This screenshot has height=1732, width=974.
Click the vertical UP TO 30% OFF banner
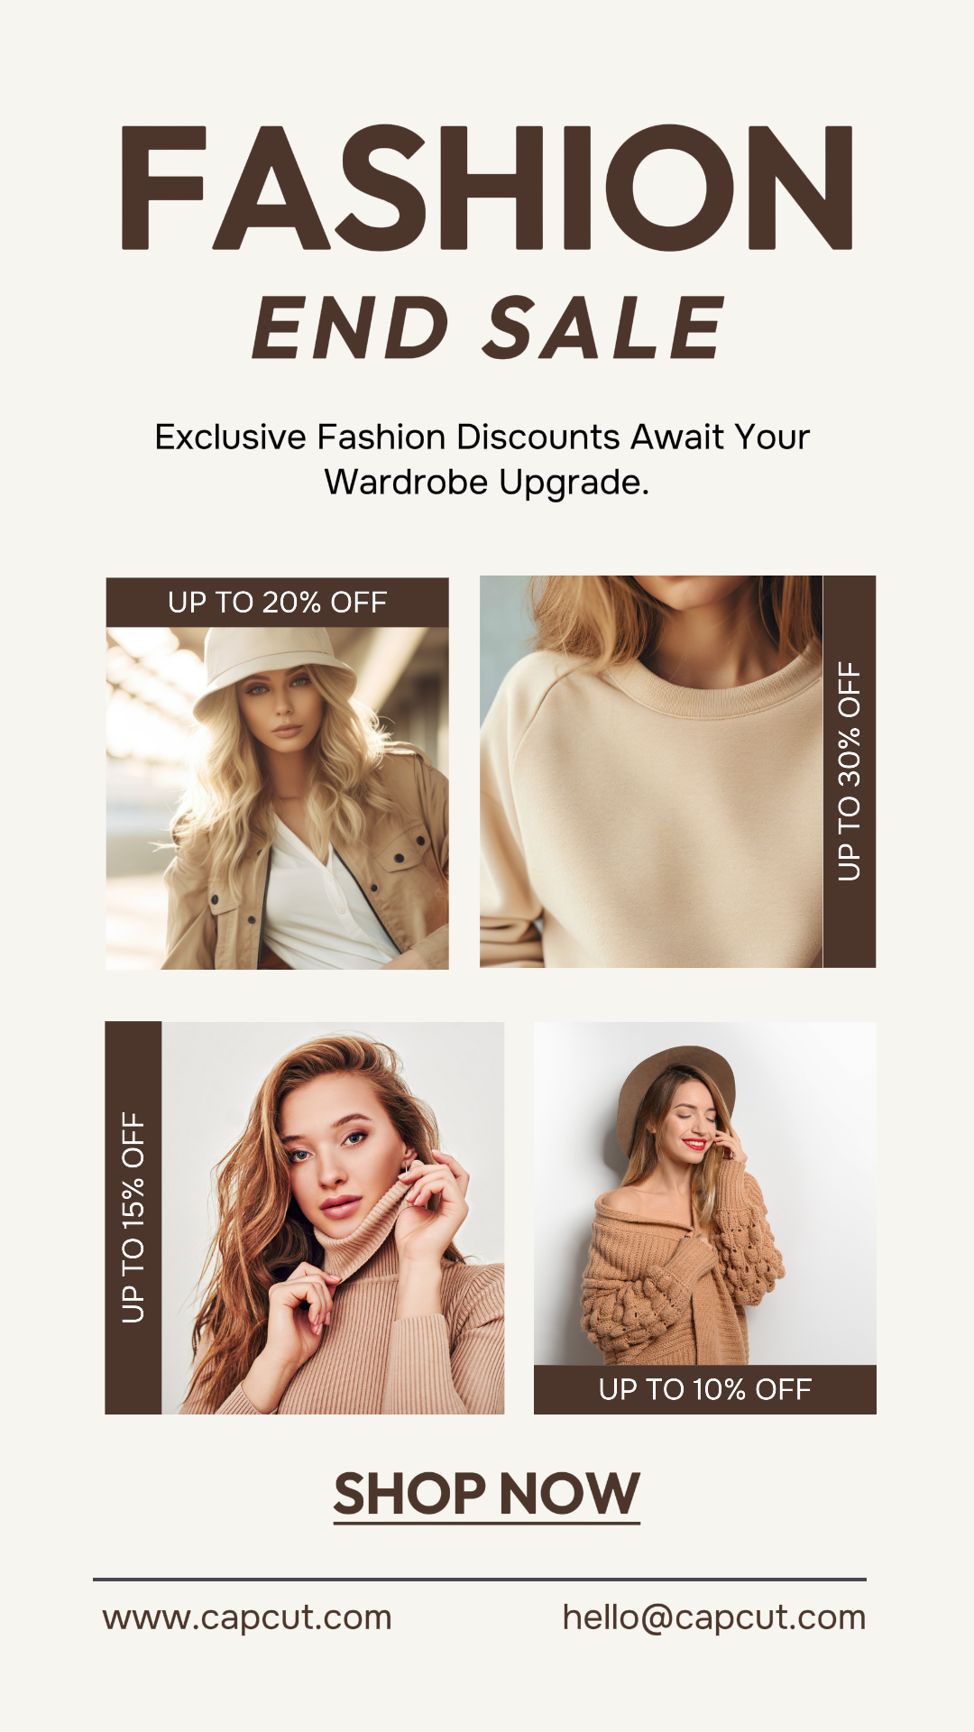pos(850,771)
